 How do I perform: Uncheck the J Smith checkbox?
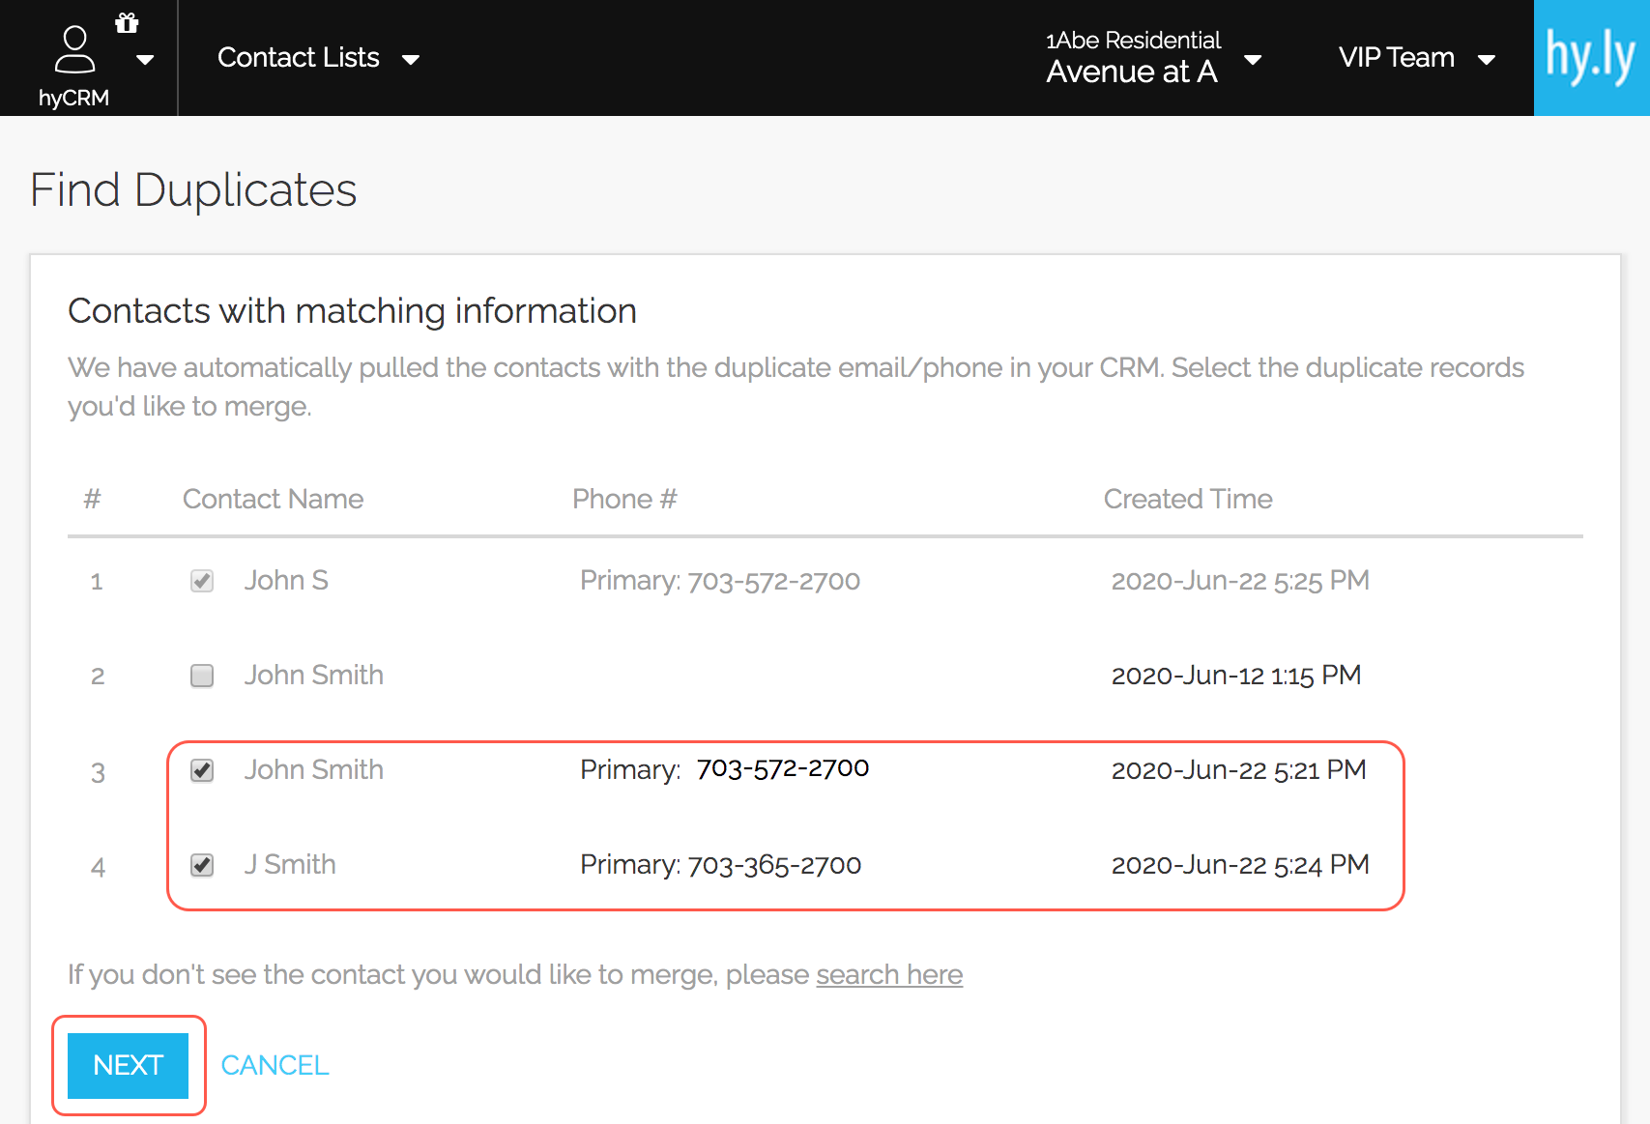click(x=202, y=865)
